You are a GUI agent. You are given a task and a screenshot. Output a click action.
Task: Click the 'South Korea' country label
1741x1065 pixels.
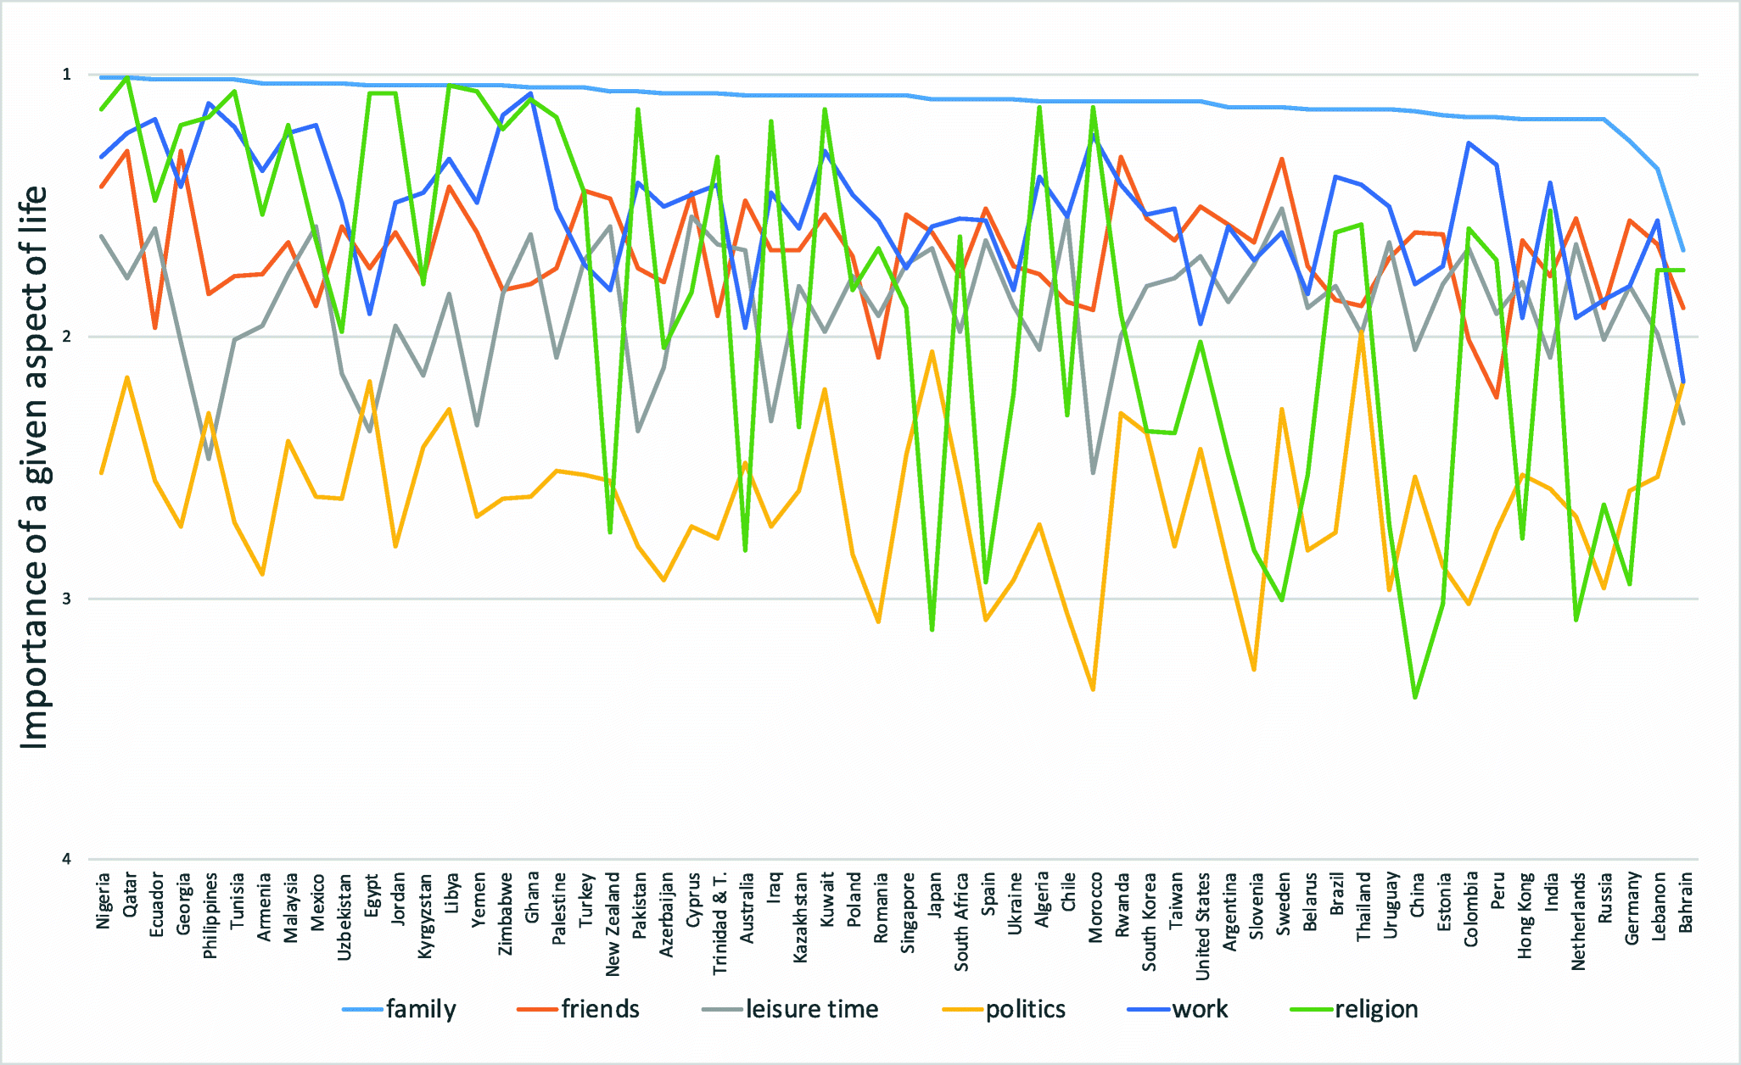click(1149, 922)
